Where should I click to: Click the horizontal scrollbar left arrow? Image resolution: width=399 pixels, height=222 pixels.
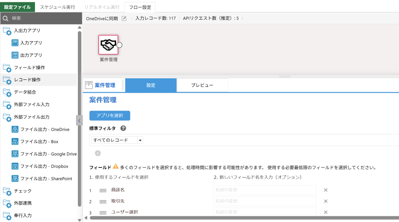(x=86, y=218)
